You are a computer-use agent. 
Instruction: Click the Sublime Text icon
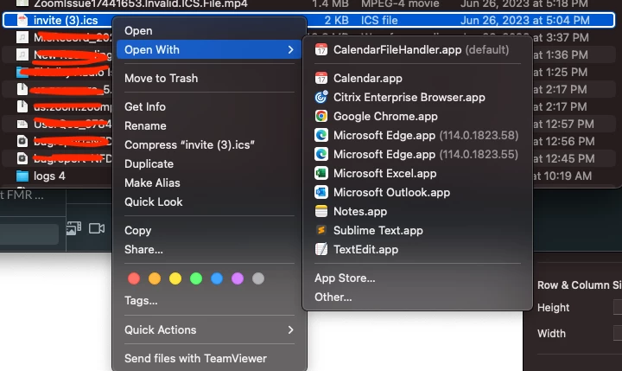coord(321,230)
